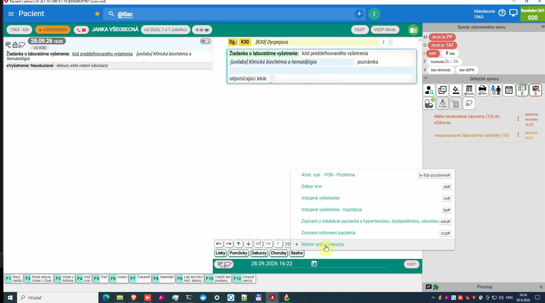Screen dimensions: 545x303
Task: Open the date picker calendar icon
Action: click(314, 264)
